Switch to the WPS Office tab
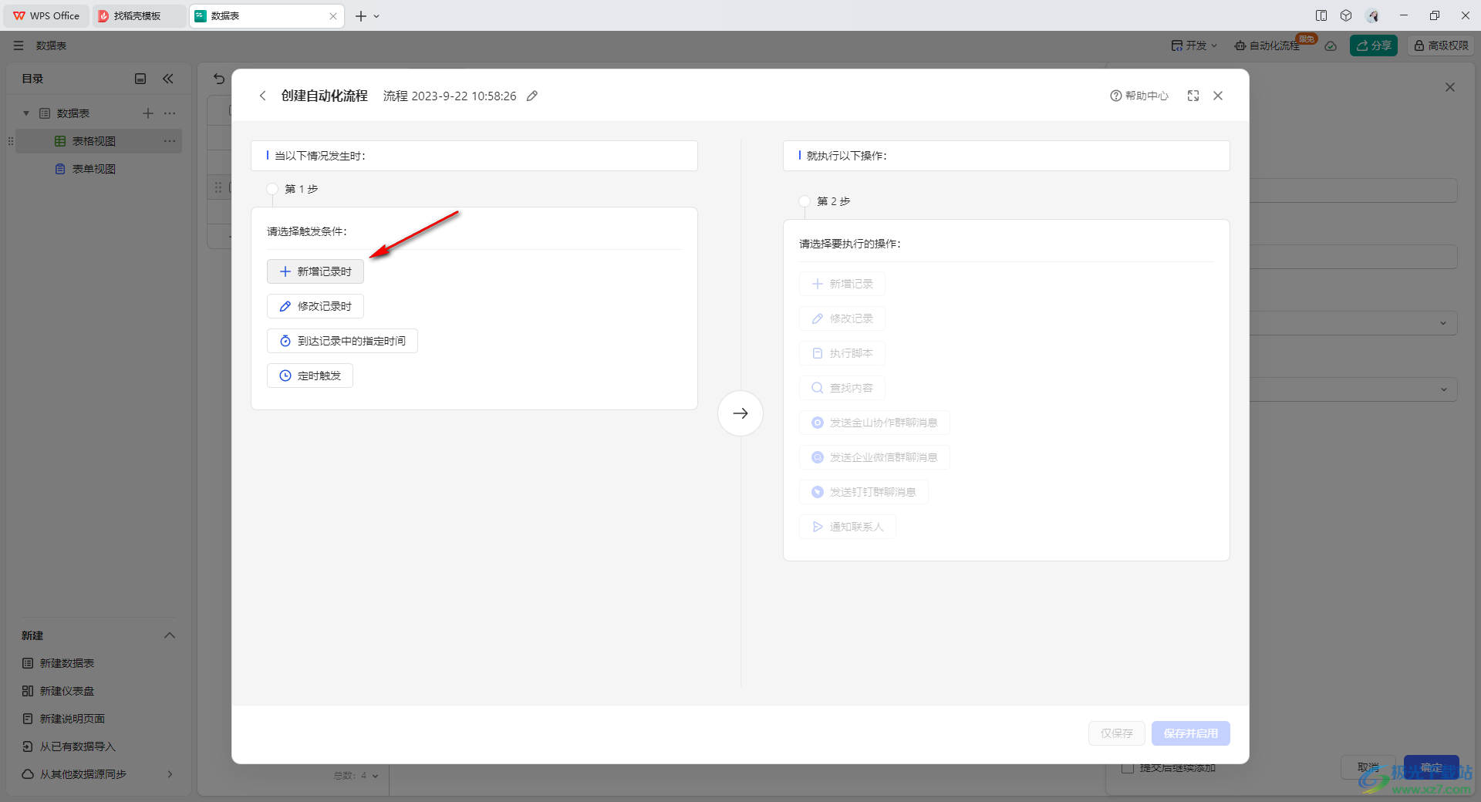 [x=46, y=15]
